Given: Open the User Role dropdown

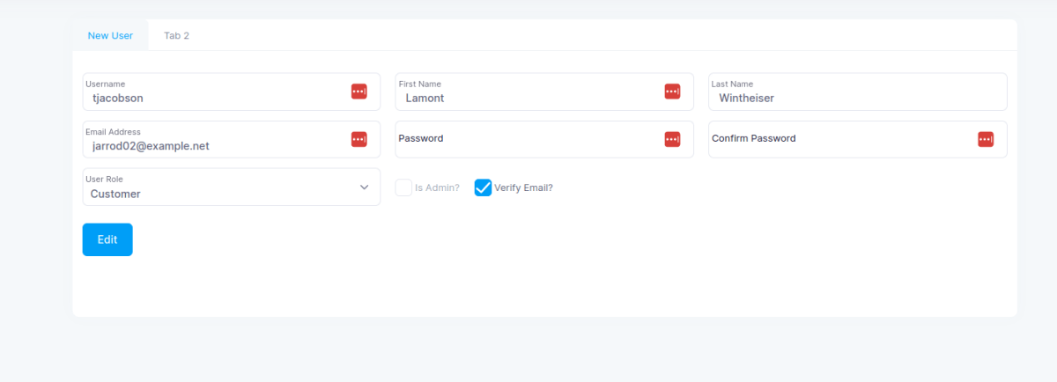Looking at the screenshot, I should [x=232, y=187].
